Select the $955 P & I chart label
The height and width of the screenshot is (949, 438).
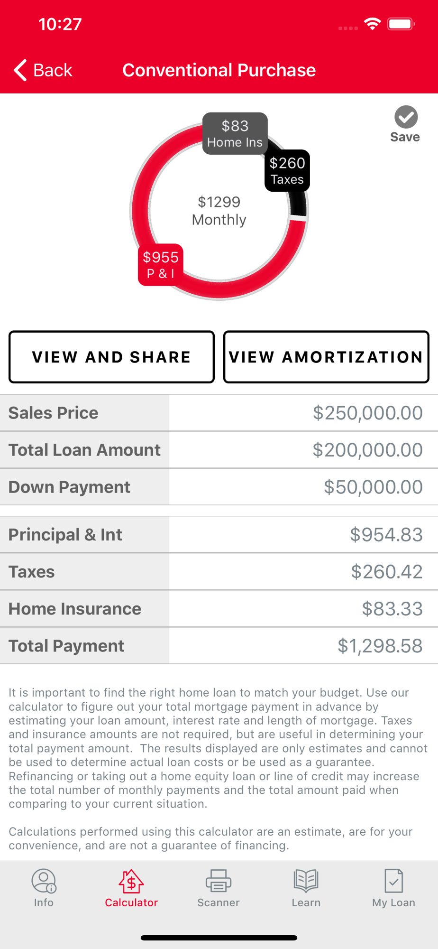(161, 265)
